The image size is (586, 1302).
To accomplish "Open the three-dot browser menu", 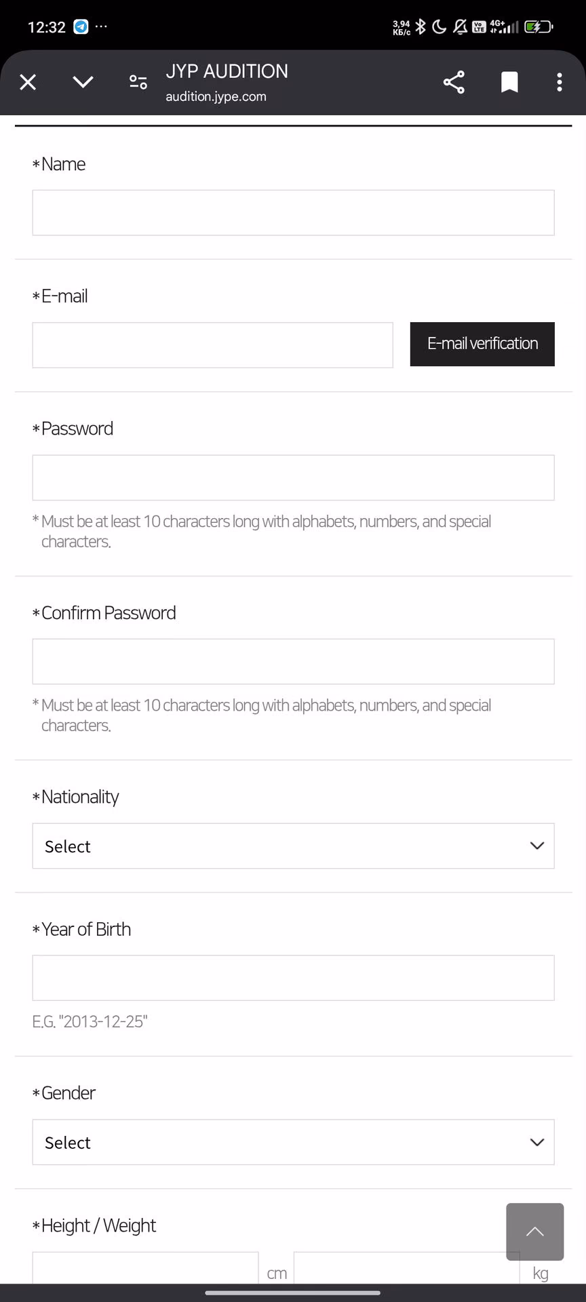I will tap(560, 82).
